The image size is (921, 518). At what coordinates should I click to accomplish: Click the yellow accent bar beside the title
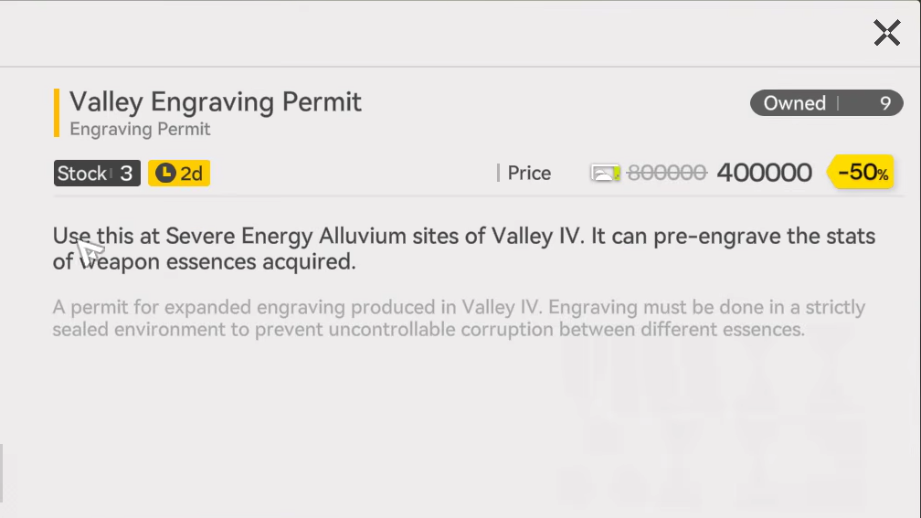(x=57, y=112)
